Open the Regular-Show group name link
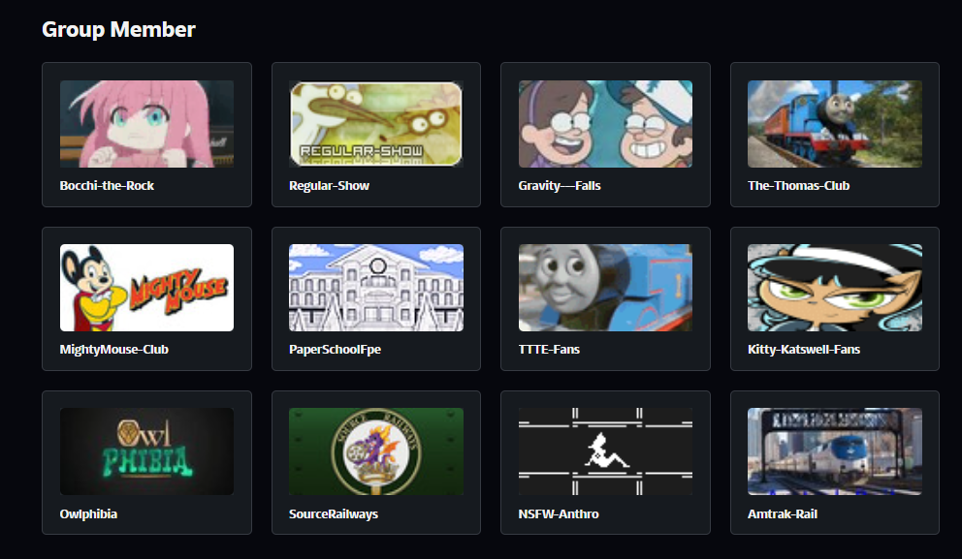Screen dimensions: 962x559 (x=329, y=186)
